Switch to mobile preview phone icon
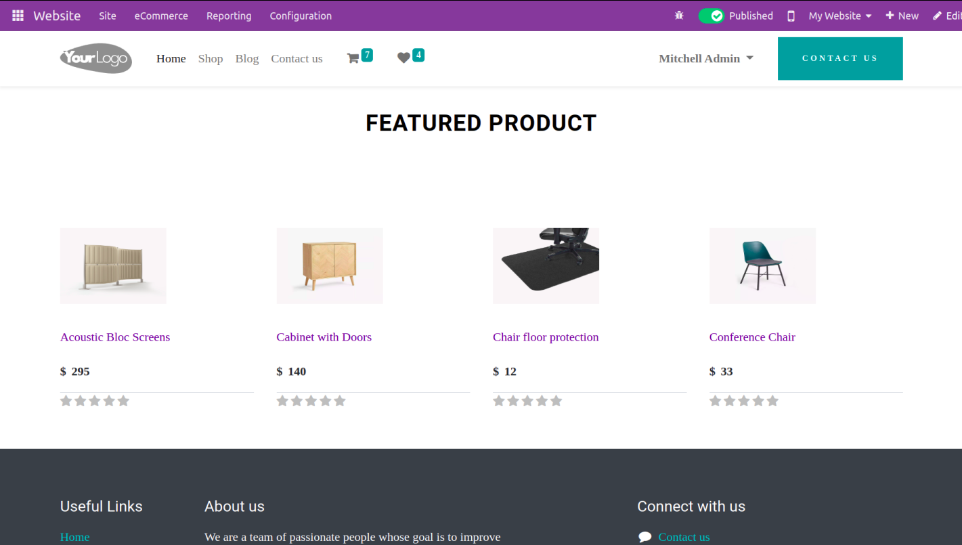This screenshot has height=545, width=962. tap(791, 16)
